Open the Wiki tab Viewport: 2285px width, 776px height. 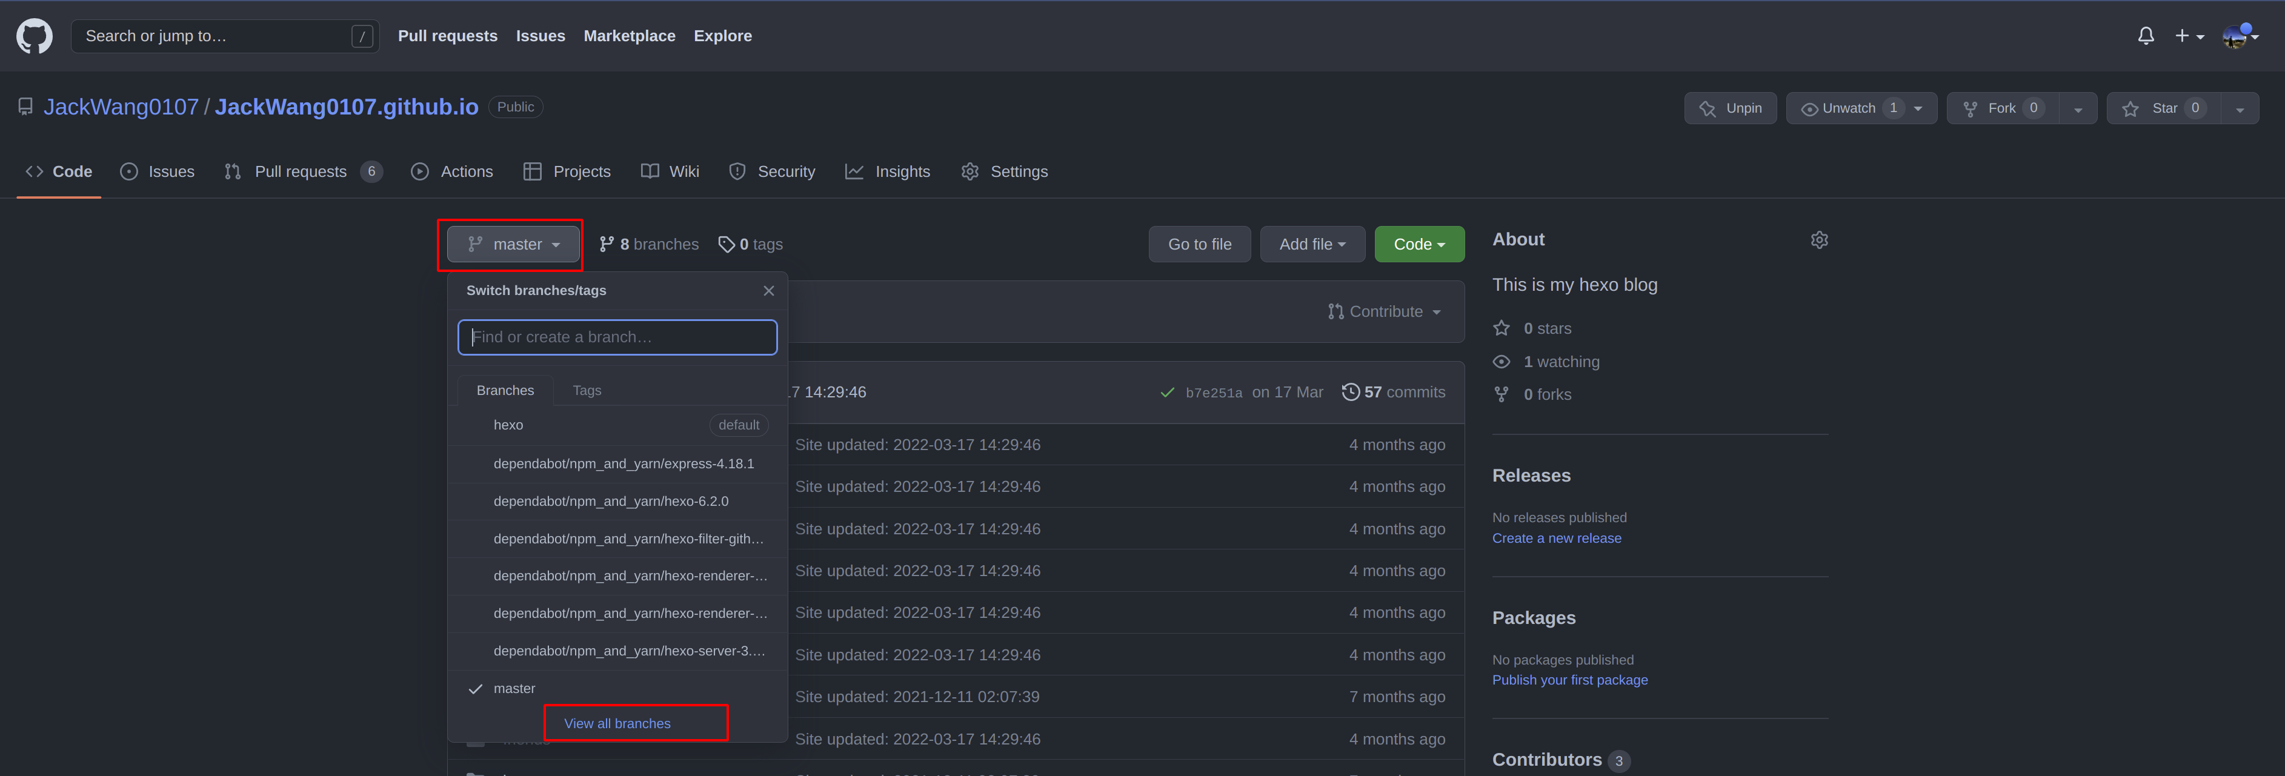[x=671, y=172]
